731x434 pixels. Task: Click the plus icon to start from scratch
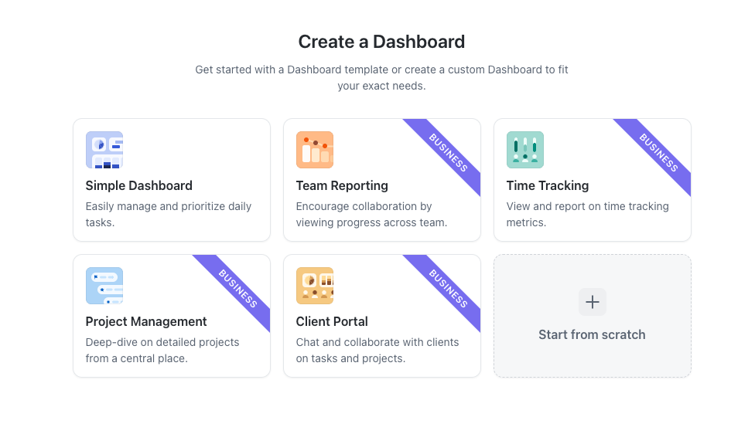[593, 302]
